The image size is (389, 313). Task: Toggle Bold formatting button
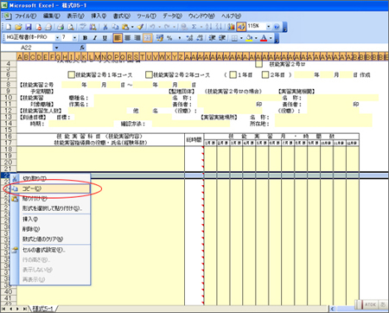85,38
